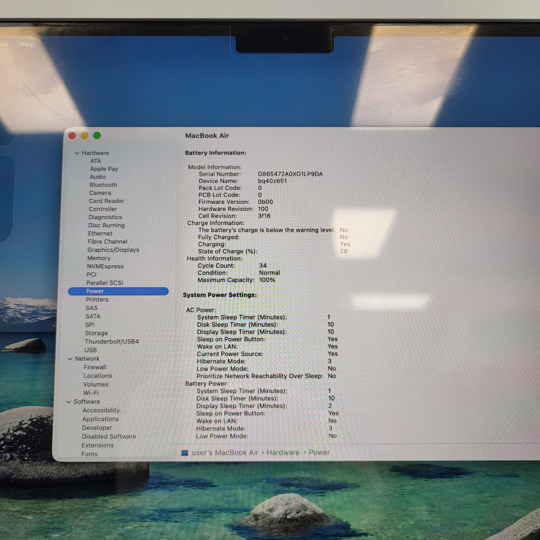Click the Condition value Normal
540x540 pixels.
(x=270, y=273)
